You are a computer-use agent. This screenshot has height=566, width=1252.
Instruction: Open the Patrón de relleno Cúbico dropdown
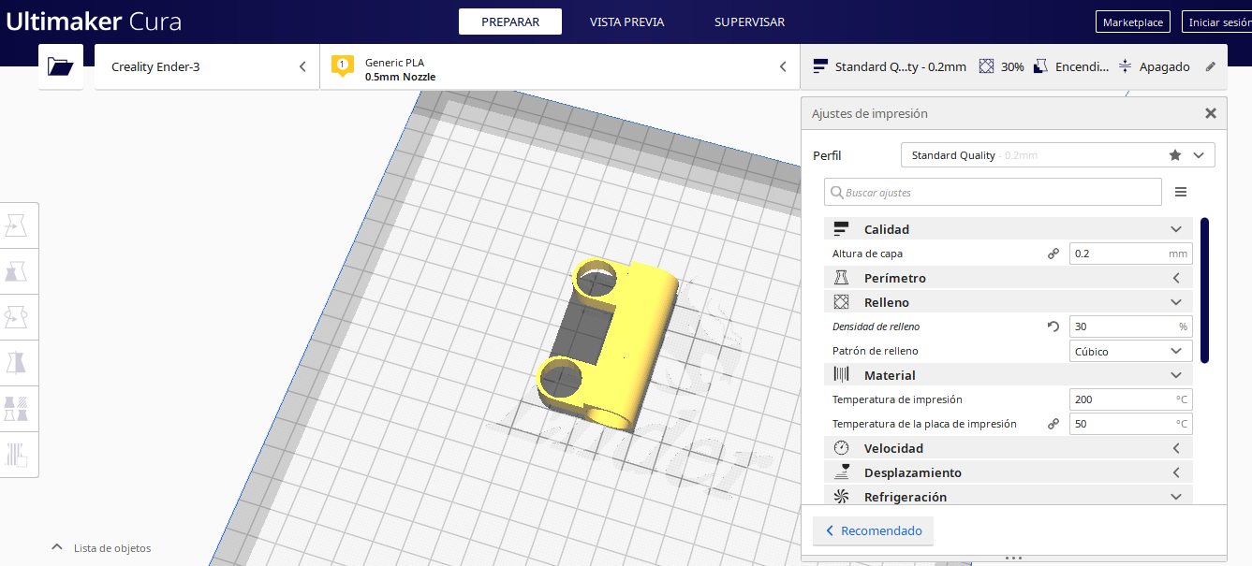click(1130, 351)
